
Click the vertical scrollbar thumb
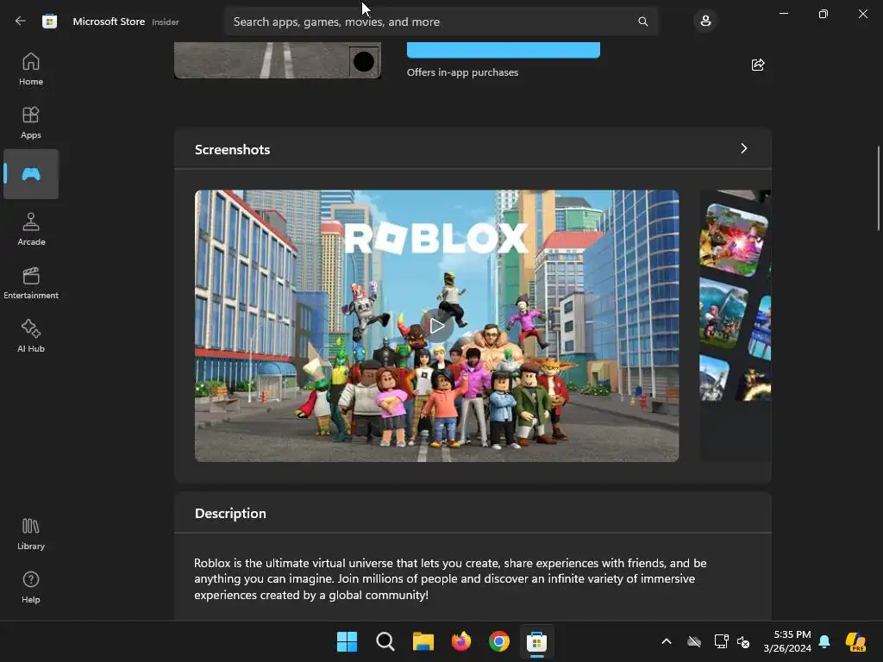click(x=879, y=187)
